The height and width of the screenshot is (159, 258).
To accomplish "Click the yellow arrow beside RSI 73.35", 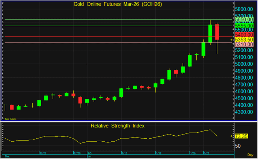I will 231,136.
